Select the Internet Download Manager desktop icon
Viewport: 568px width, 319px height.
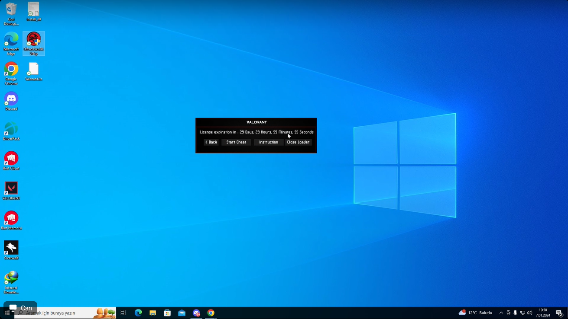click(11, 282)
